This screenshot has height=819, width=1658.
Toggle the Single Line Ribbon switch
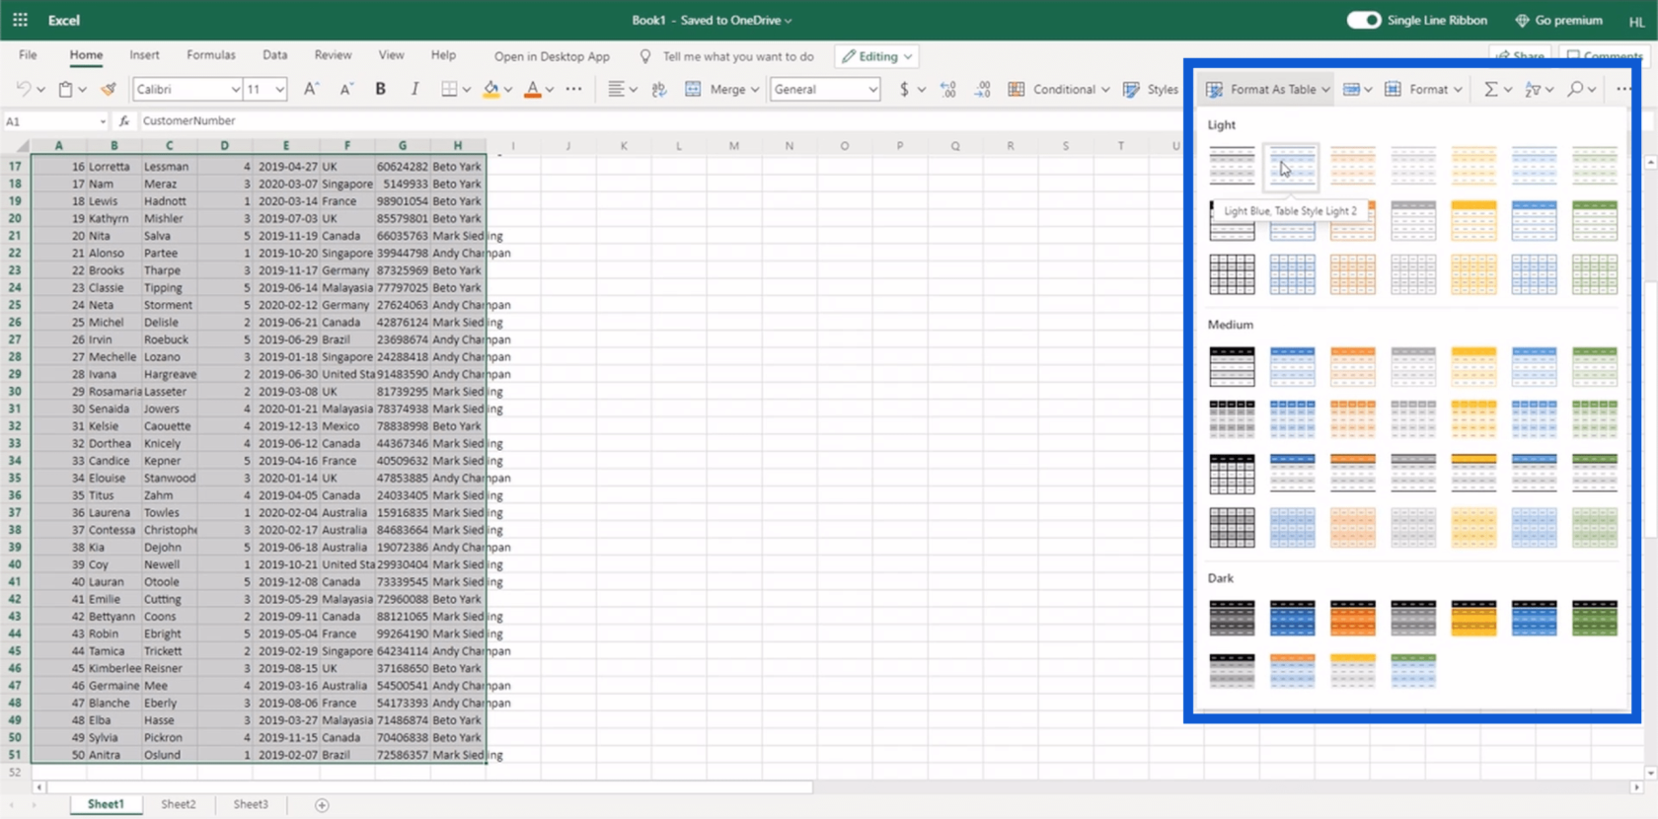coord(1364,20)
